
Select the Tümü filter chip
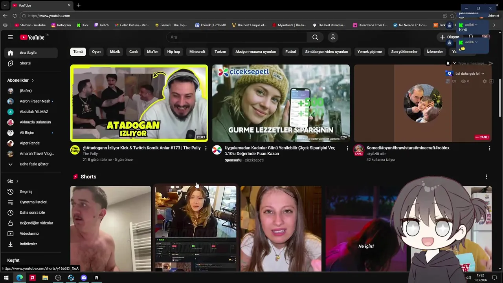click(x=78, y=52)
